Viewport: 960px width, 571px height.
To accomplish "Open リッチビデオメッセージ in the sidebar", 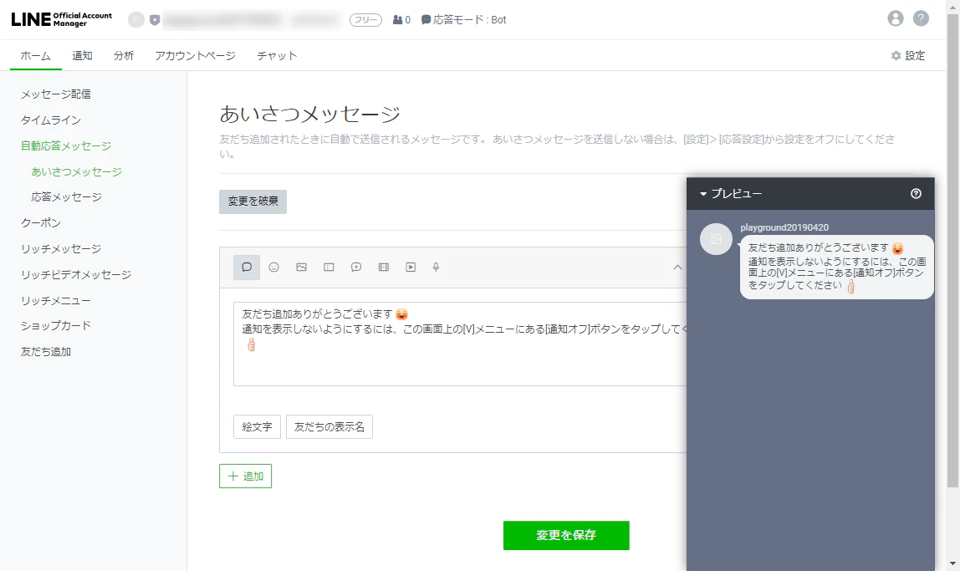I will 76,275.
